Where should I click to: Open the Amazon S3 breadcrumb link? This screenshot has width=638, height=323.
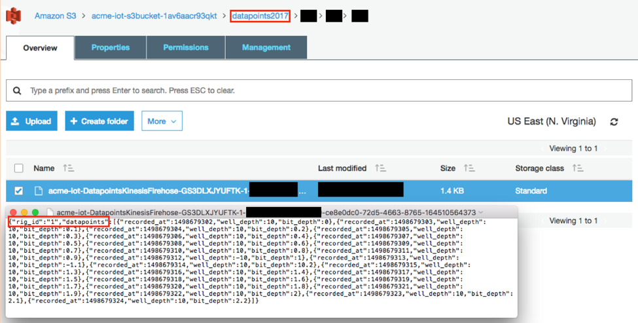pos(56,16)
